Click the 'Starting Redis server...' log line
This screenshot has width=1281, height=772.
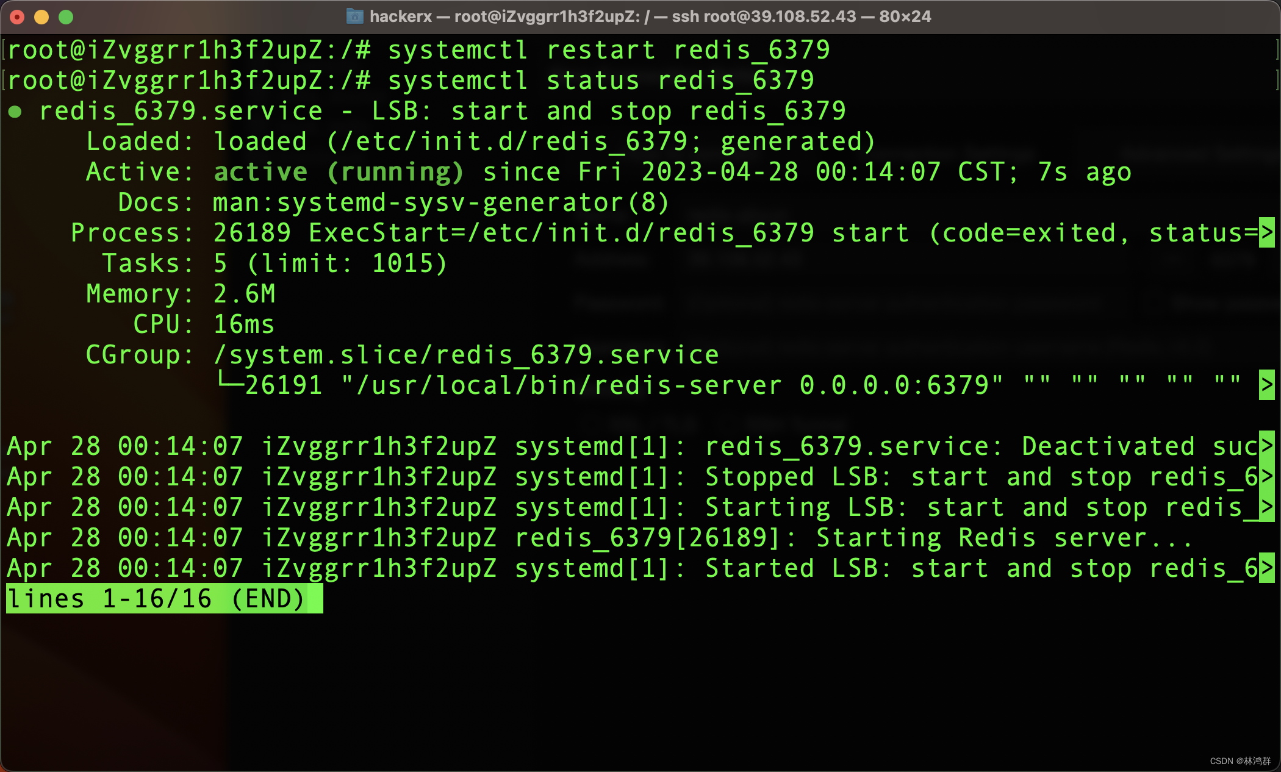tap(1003, 538)
